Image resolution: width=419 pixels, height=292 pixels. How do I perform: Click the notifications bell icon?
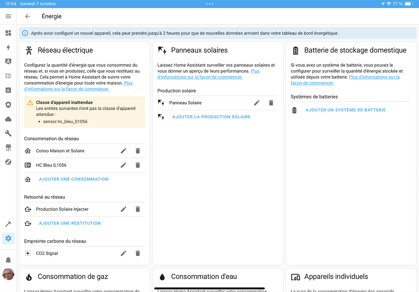pyautogui.click(x=8, y=260)
